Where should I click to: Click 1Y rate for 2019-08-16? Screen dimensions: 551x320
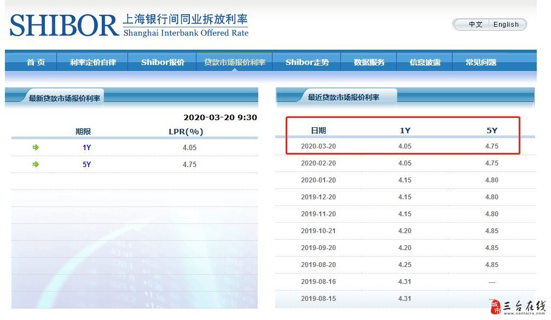coord(405,282)
